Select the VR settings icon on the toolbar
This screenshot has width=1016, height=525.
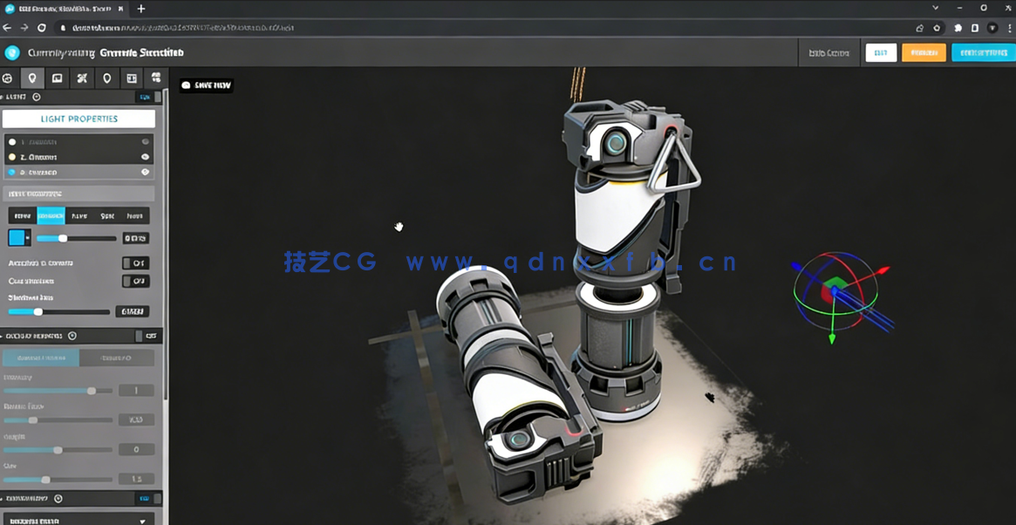[x=156, y=78]
